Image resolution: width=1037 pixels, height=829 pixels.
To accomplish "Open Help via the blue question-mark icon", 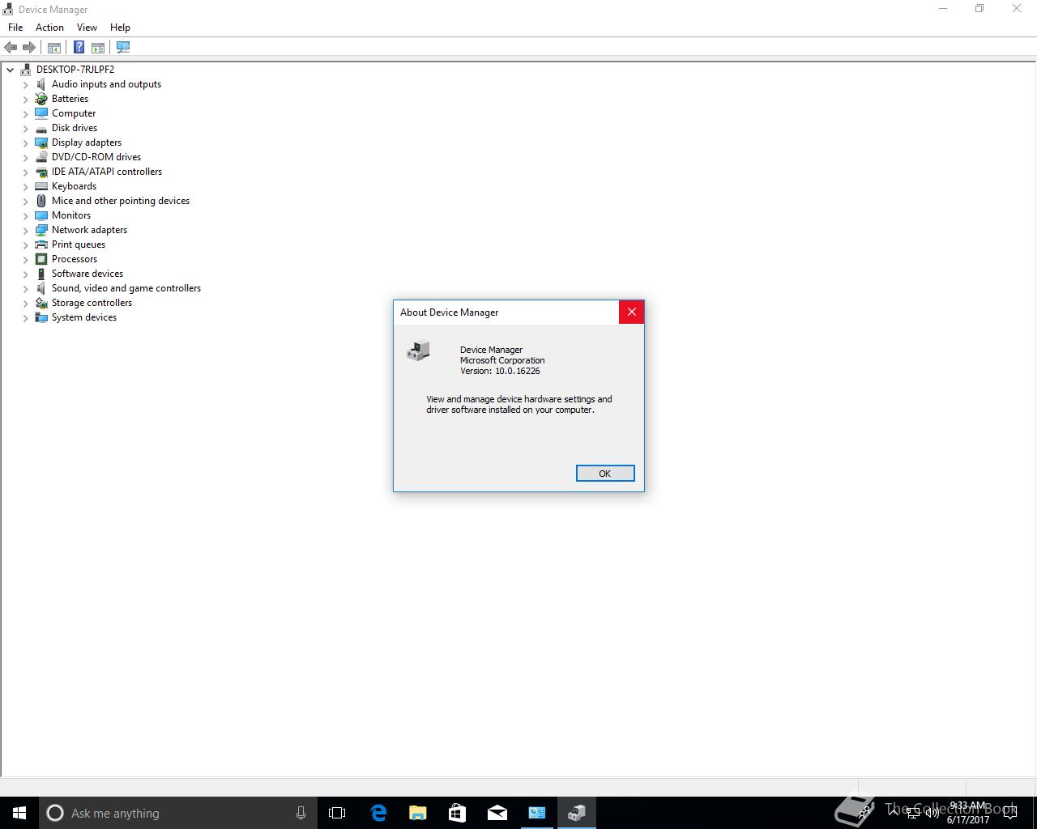I will click(79, 48).
